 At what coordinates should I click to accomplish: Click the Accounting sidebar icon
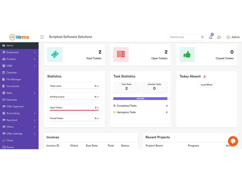click(x=4, y=113)
